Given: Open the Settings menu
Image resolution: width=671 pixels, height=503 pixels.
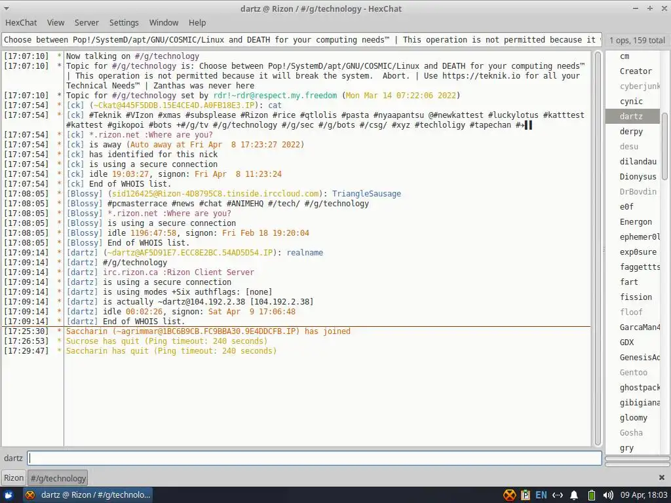Looking at the screenshot, I should (x=124, y=23).
